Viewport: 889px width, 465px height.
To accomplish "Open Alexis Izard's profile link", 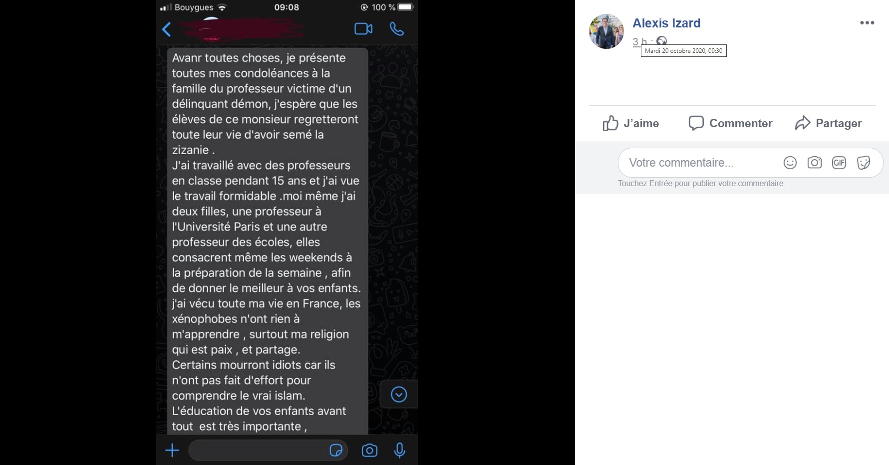I will click(x=666, y=23).
